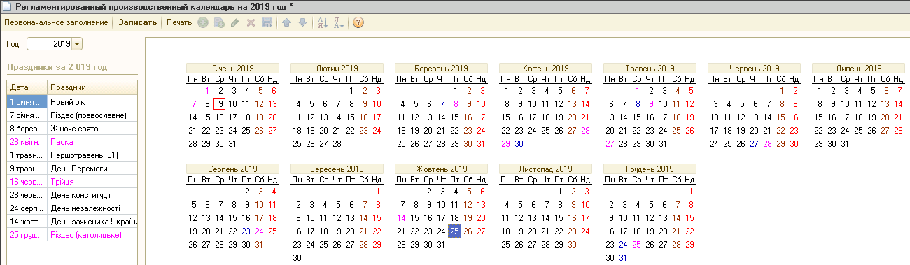Select the Паска holiday row
910x265 pixels.
coord(72,142)
